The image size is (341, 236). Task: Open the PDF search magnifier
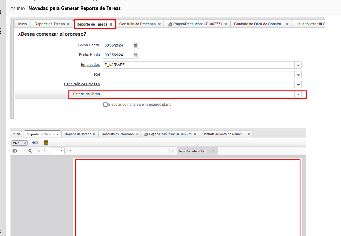[x=30, y=151]
